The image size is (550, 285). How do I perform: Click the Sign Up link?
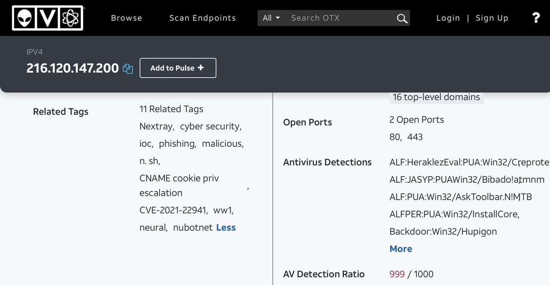(x=492, y=18)
